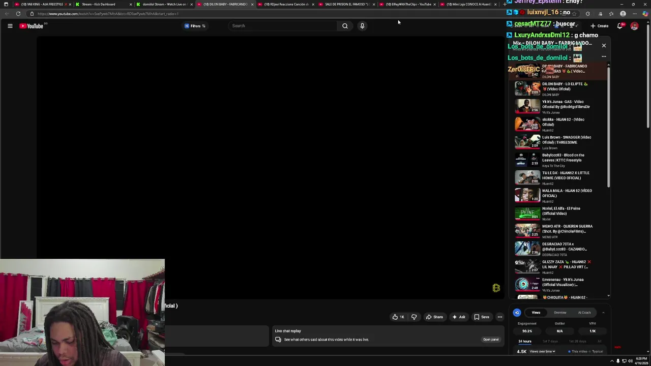Open browser settings three-dot menu
The width and height of the screenshot is (651, 366).
(635, 14)
